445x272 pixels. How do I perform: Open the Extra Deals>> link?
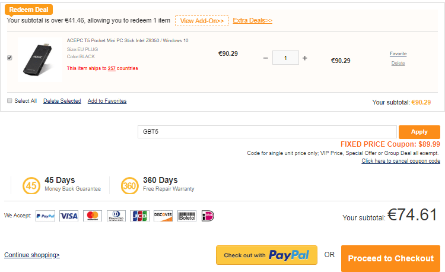coord(252,20)
